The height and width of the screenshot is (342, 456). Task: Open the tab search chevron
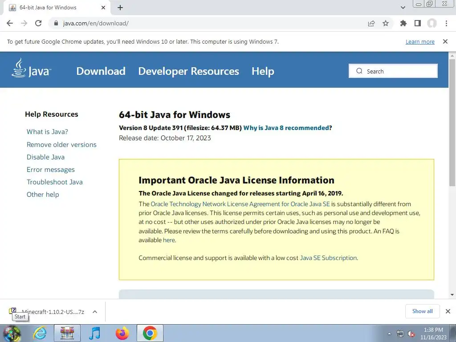[403, 8]
